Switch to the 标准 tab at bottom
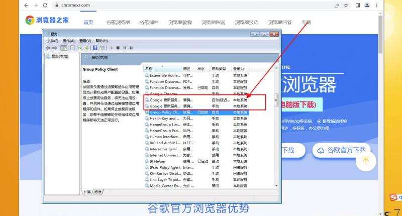 click(97, 192)
